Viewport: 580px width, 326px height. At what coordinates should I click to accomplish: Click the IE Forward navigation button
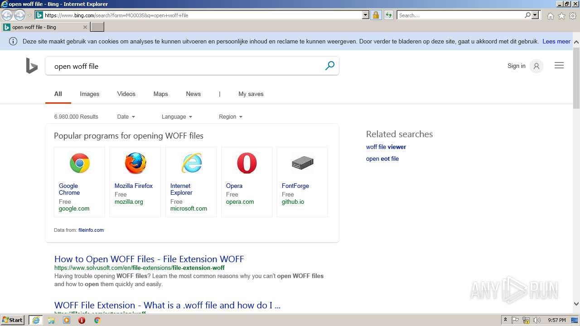tap(19, 15)
